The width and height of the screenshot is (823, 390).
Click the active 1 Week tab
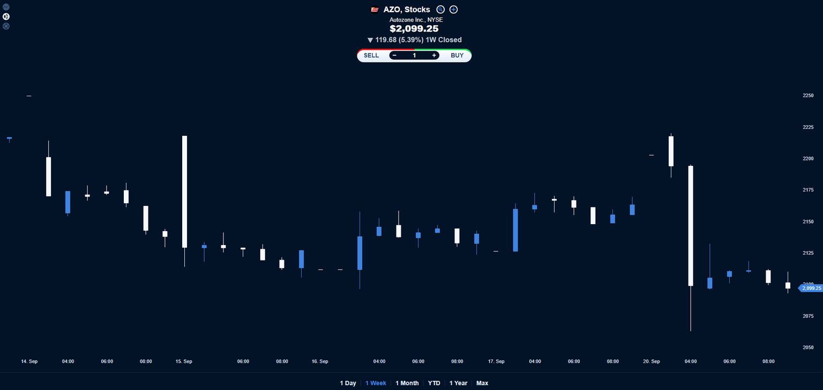376,383
